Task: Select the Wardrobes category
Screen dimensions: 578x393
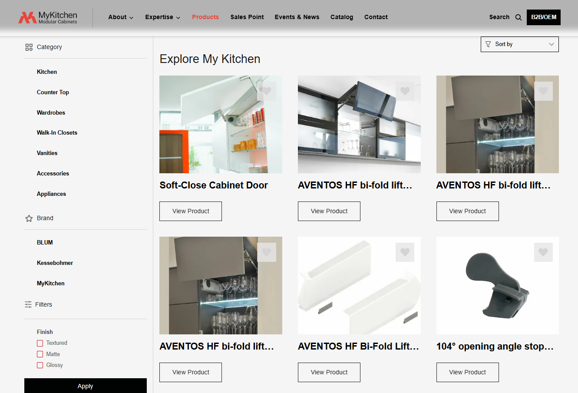Action: click(x=51, y=112)
